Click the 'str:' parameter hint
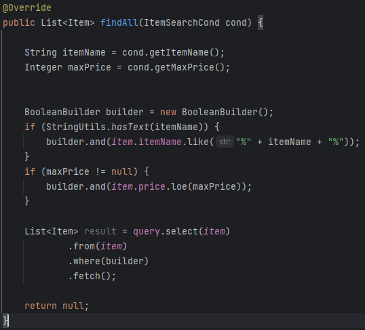365x330 pixels. (x=225, y=142)
